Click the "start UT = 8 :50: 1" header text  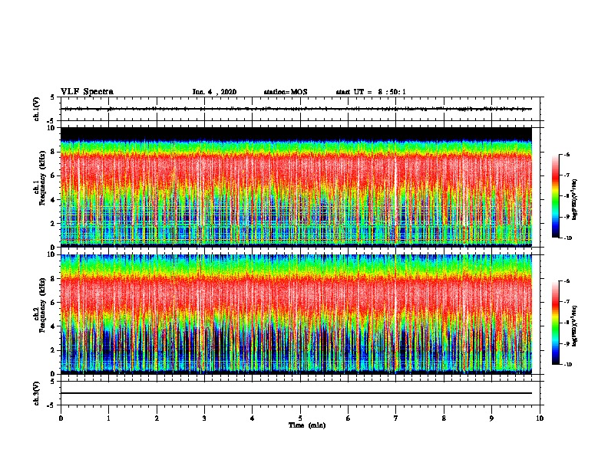point(371,92)
